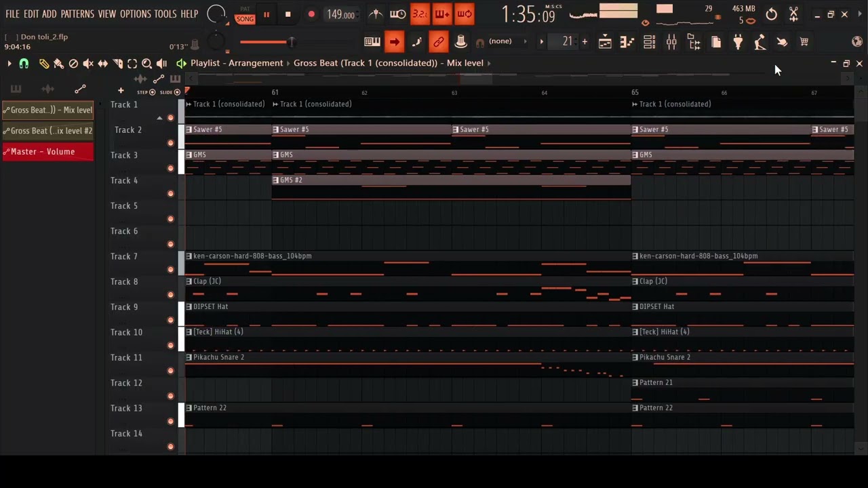The width and height of the screenshot is (868, 488).
Task: Click the undo history circular arrow
Action: (771, 14)
